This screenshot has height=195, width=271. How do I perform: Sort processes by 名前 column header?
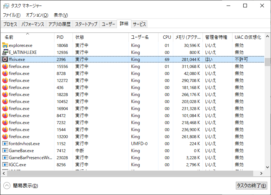pyautogui.click(x=9, y=37)
